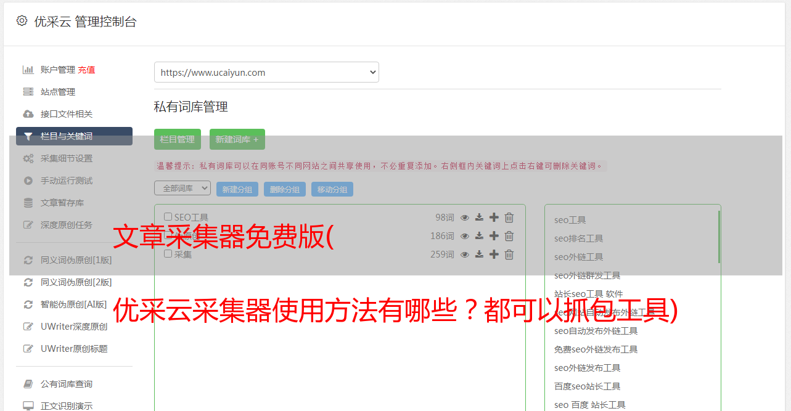Select keyword 'seo自动发布外链工具' in the list
791x411 pixels.
coord(596,331)
